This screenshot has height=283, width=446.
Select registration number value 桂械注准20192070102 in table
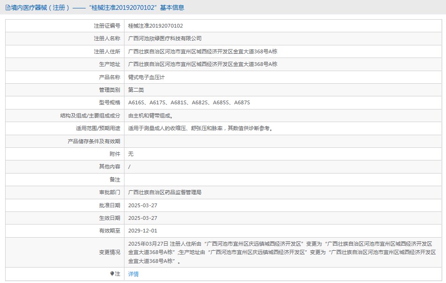[155, 26]
